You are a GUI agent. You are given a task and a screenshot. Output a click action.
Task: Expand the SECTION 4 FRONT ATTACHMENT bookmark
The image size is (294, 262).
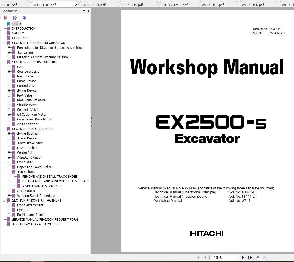(4, 200)
